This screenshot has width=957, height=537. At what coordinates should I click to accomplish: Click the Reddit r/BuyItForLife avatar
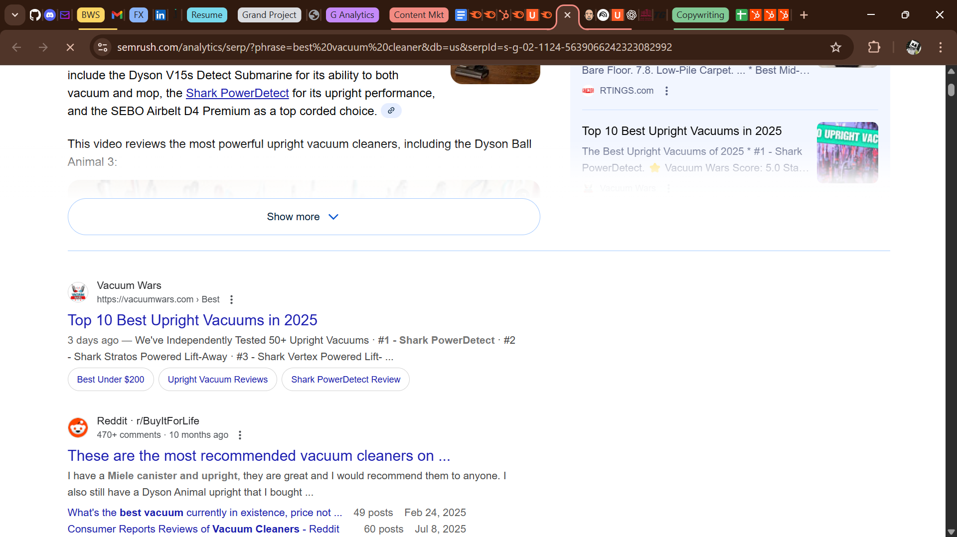[x=78, y=427]
